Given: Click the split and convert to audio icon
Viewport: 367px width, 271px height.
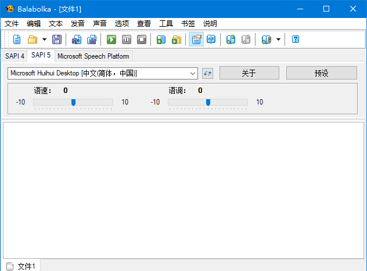Looking at the screenshot, I should (x=92, y=39).
